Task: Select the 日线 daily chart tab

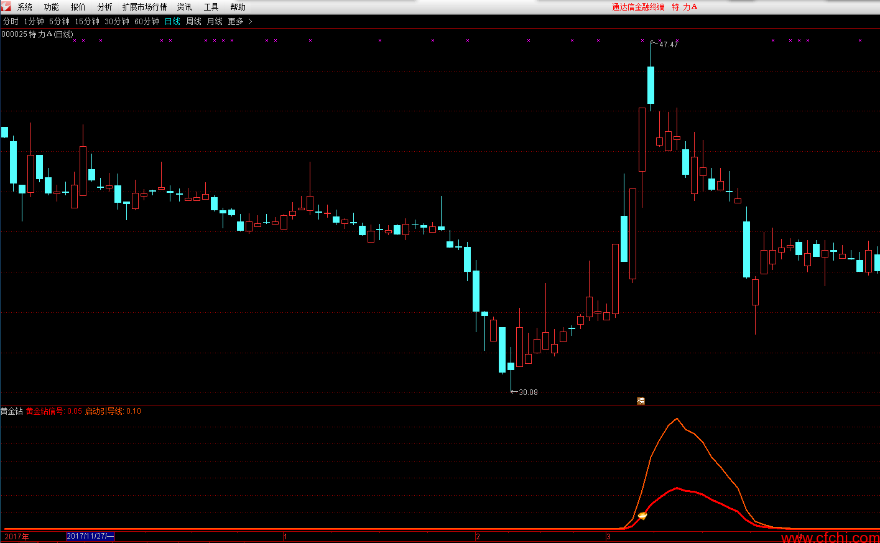Action: (172, 21)
